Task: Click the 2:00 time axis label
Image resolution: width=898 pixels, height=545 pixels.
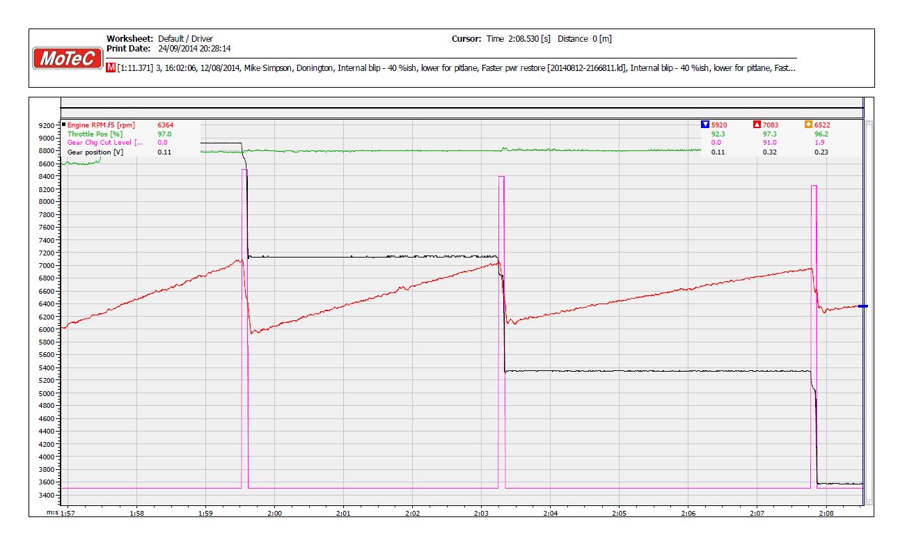Action: [274, 514]
